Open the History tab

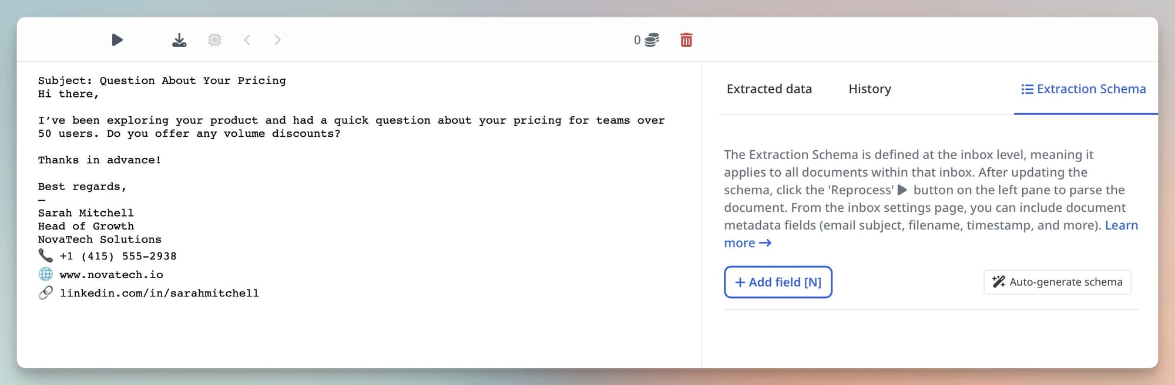click(869, 89)
